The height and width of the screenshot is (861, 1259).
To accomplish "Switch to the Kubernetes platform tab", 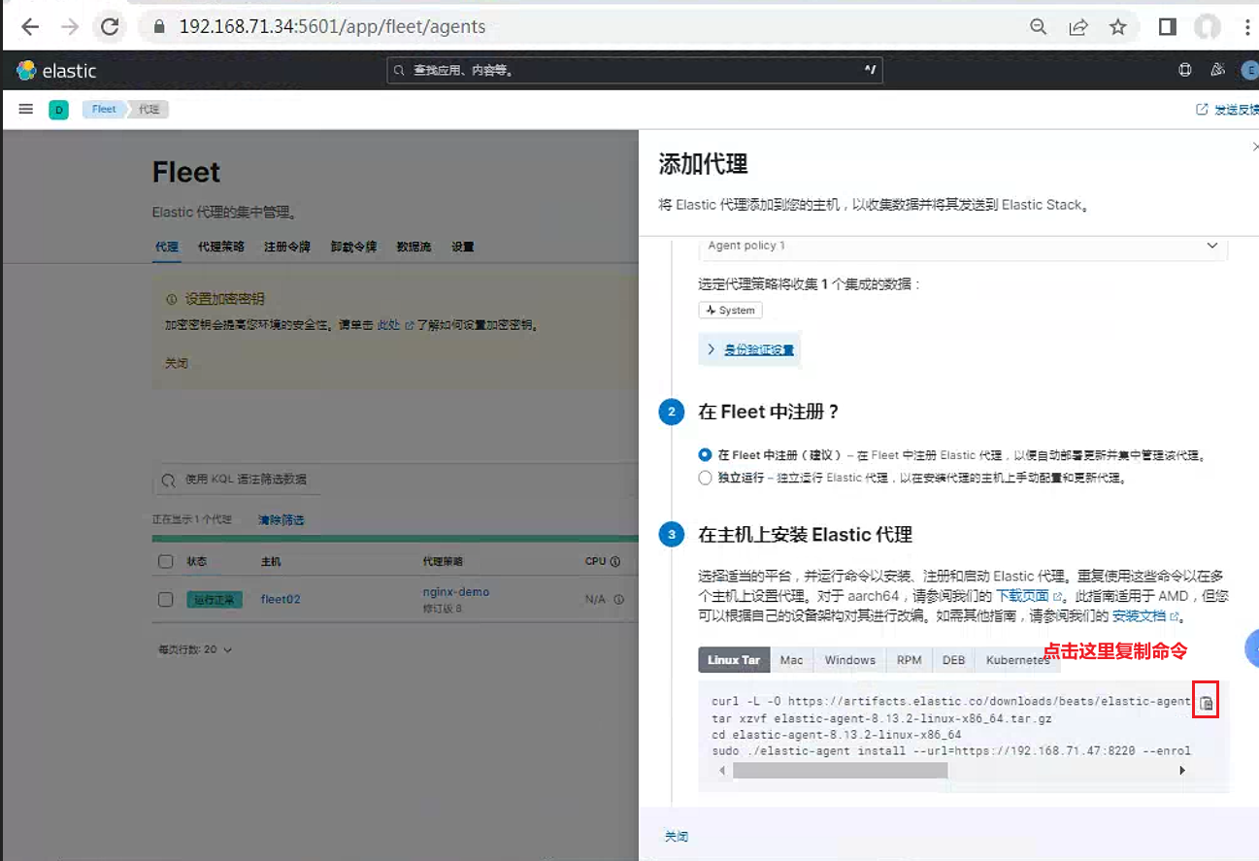I will pos(1017,660).
